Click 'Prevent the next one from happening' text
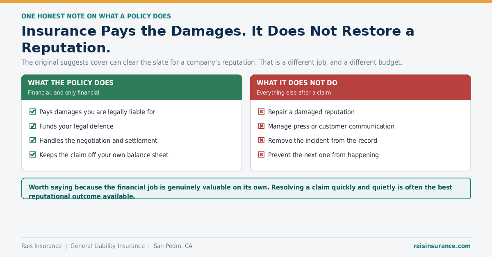This screenshot has height=257, width=492. [x=323, y=155]
